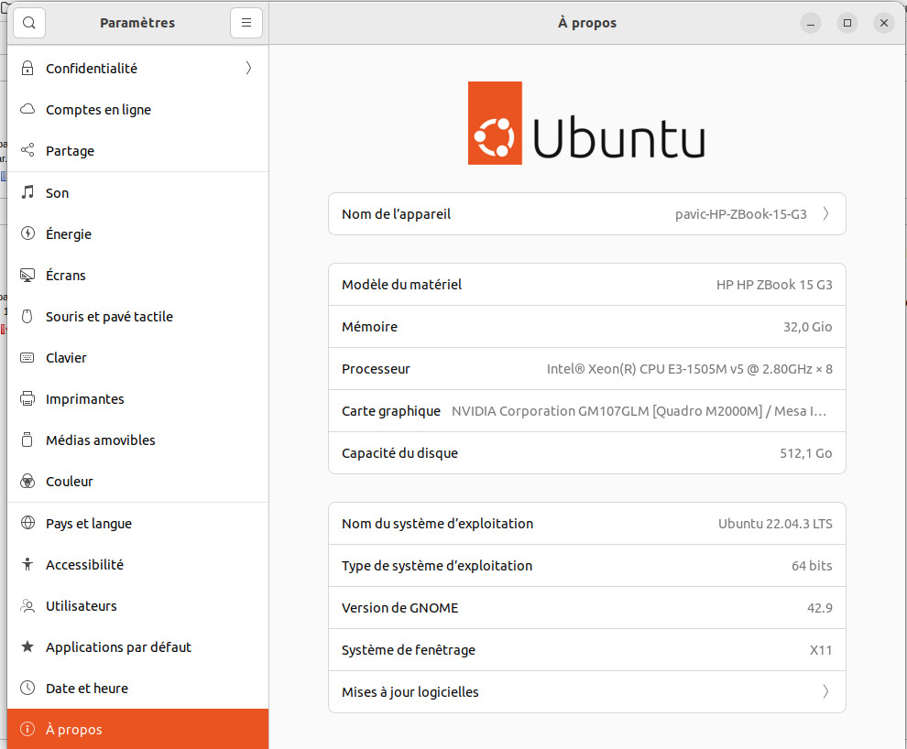
Task: Click the lock icon beside Confidentialité
Action: pos(27,69)
